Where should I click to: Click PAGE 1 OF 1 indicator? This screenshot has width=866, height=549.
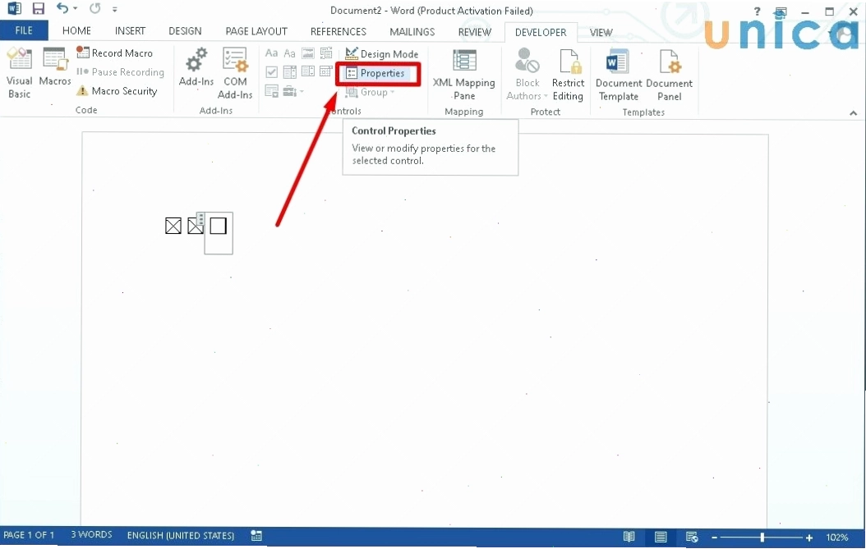[x=29, y=535]
